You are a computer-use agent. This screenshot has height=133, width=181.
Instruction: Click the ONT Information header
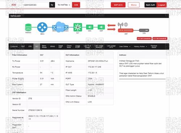pyautogui.click(x=19, y=93)
